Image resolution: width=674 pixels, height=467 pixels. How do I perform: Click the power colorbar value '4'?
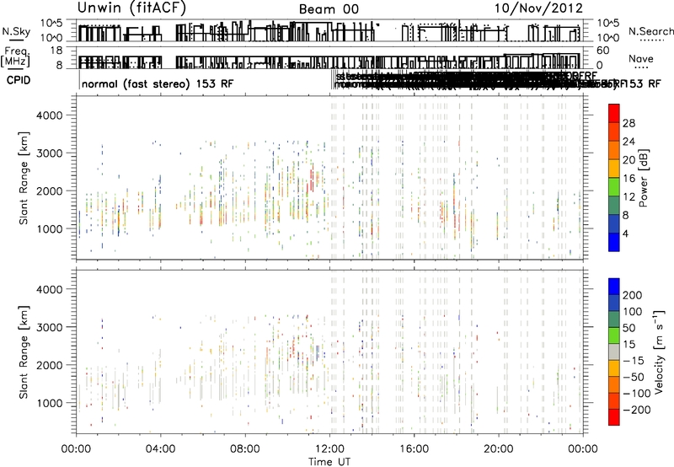tap(625, 233)
